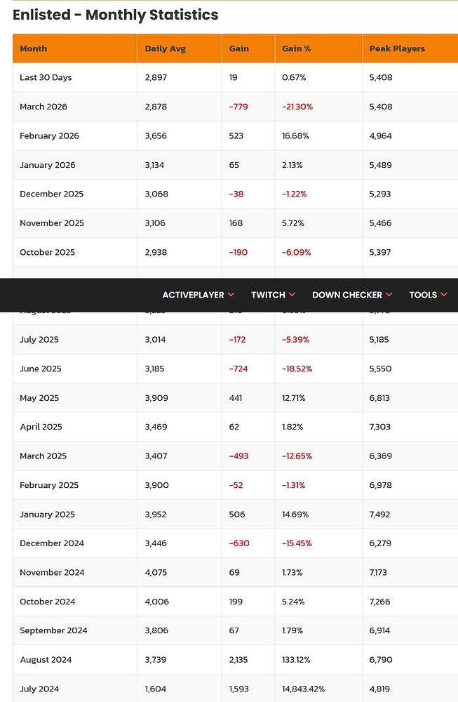Click the -21.30% gain value
Image resolution: width=458 pixels, height=702 pixels.
(x=297, y=107)
